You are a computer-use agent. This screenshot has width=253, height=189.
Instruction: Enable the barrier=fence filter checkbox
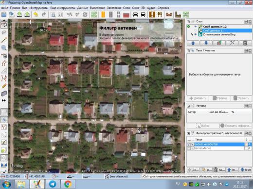pyautogui.click(x=189, y=148)
